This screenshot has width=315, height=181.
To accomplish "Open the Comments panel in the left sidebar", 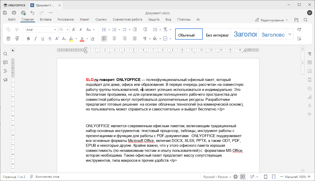I will click(x=5, y=62).
